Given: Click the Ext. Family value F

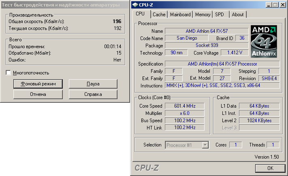Looking at the screenshot, I should [x=174, y=78].
